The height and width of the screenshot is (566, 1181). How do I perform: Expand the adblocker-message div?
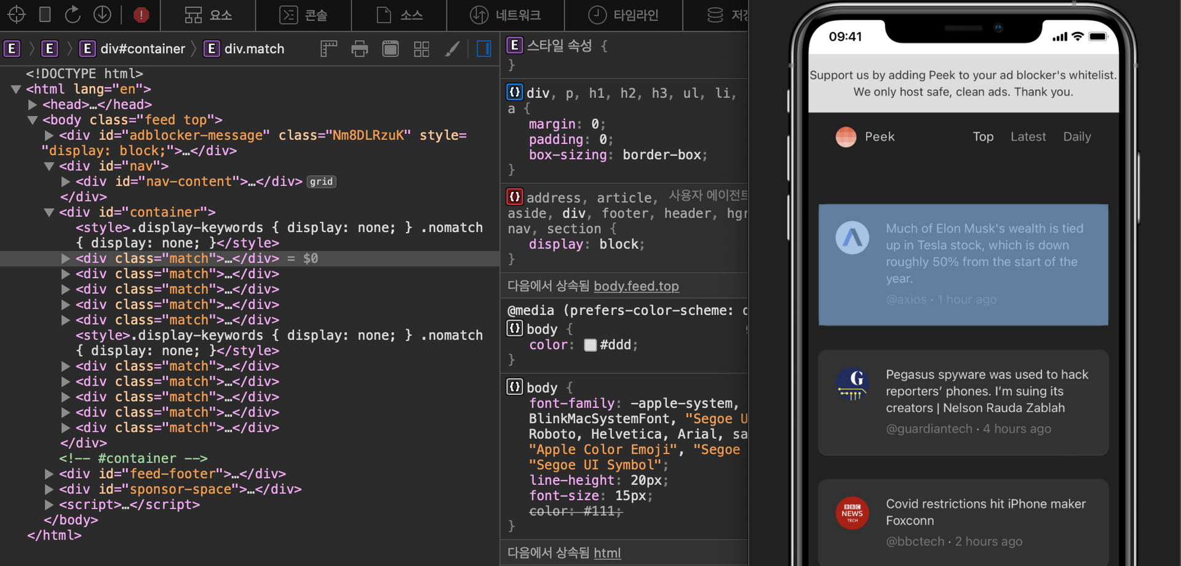[49, 135]
